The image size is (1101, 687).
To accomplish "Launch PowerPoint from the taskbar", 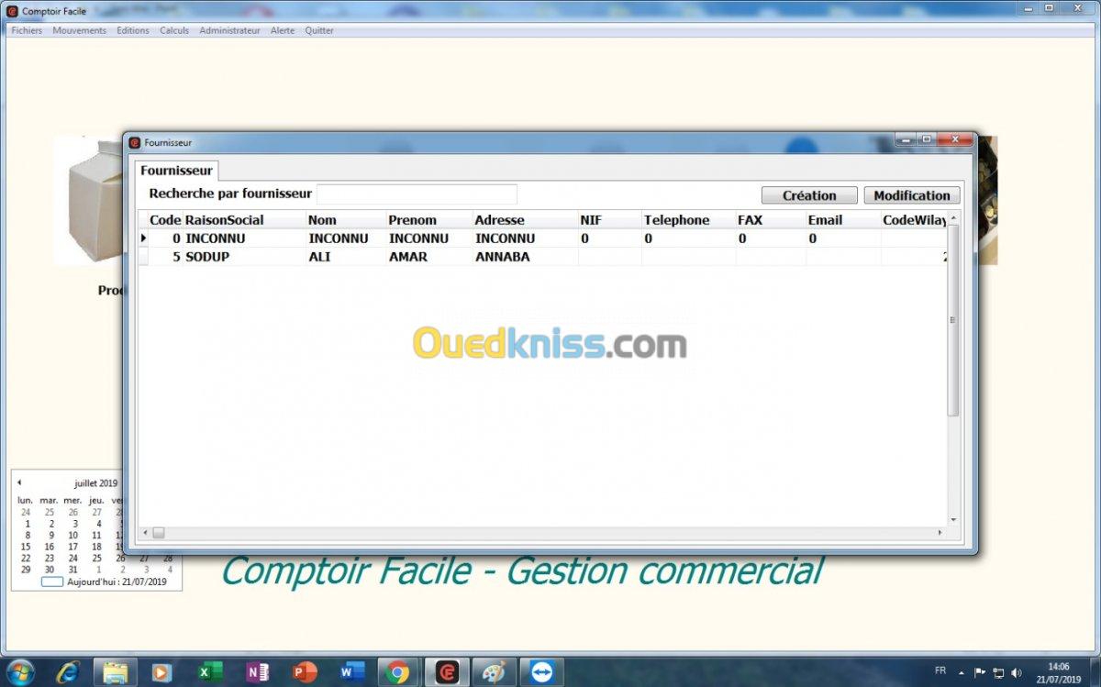I will pos(304,672).
